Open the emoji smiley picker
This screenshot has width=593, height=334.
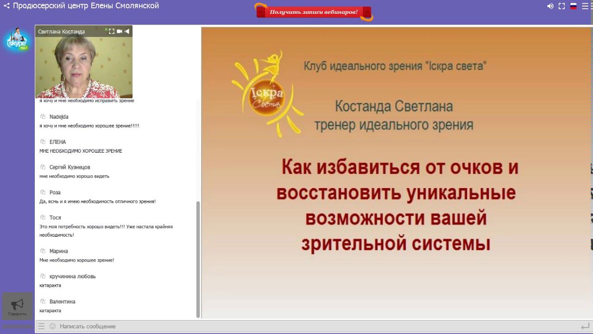point(52,326)
